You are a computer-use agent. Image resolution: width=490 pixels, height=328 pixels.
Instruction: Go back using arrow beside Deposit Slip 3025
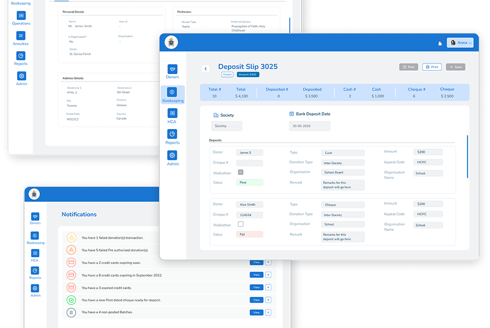pos(205,68)
